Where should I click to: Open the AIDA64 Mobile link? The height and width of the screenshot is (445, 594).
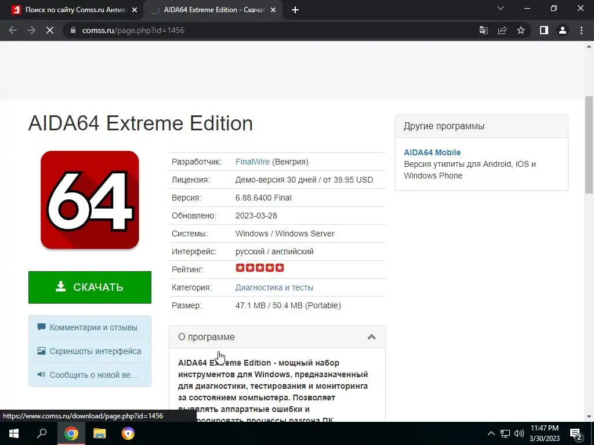point(432,152)
